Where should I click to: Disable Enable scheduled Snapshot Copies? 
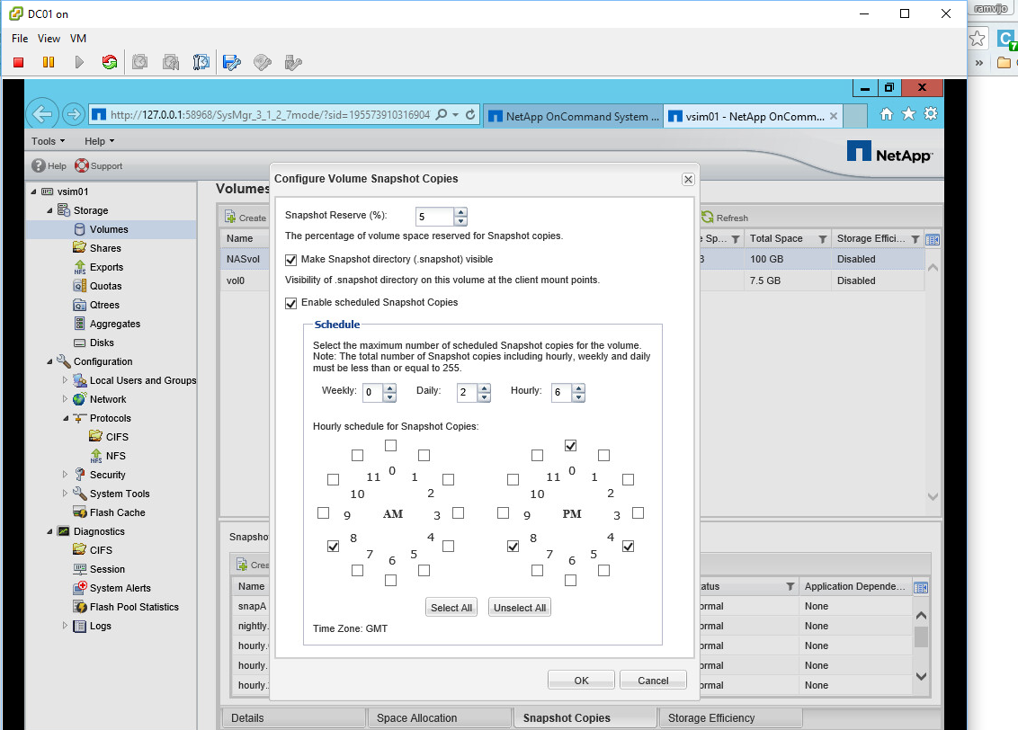click(291, 302)
